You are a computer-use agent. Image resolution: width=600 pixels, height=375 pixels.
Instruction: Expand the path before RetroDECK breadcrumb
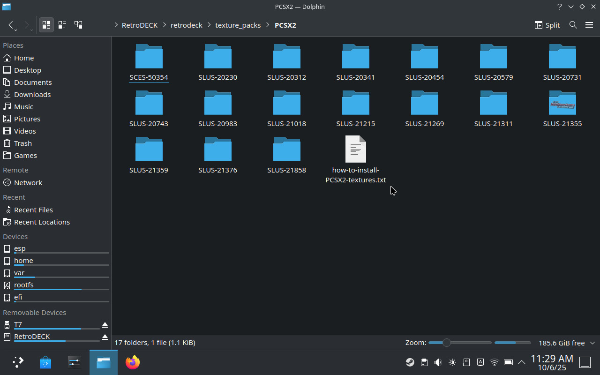116,25
